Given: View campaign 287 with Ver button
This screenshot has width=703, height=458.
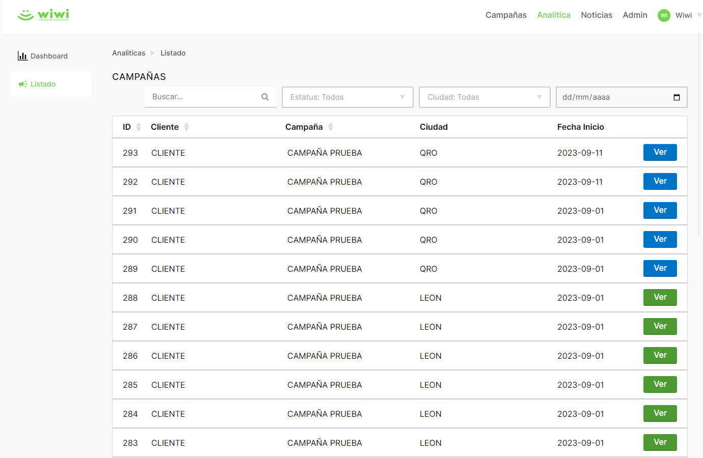Looking at the screenshot, I should pyautogui.click(x=660, y=326).
